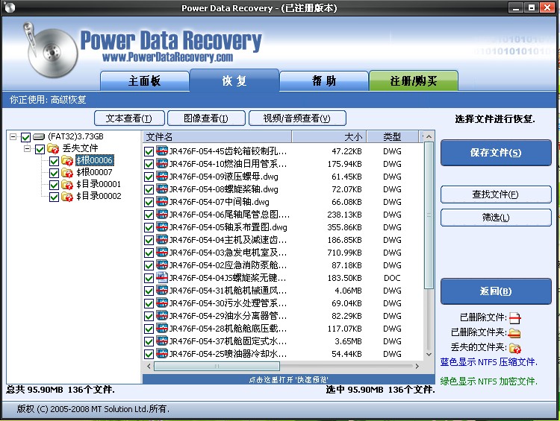This screenshot has height=421, width=560.
Task: Uncheck the JR476F-054-07中间轴.dwg checkbox
Action: (x=149, y=202)
